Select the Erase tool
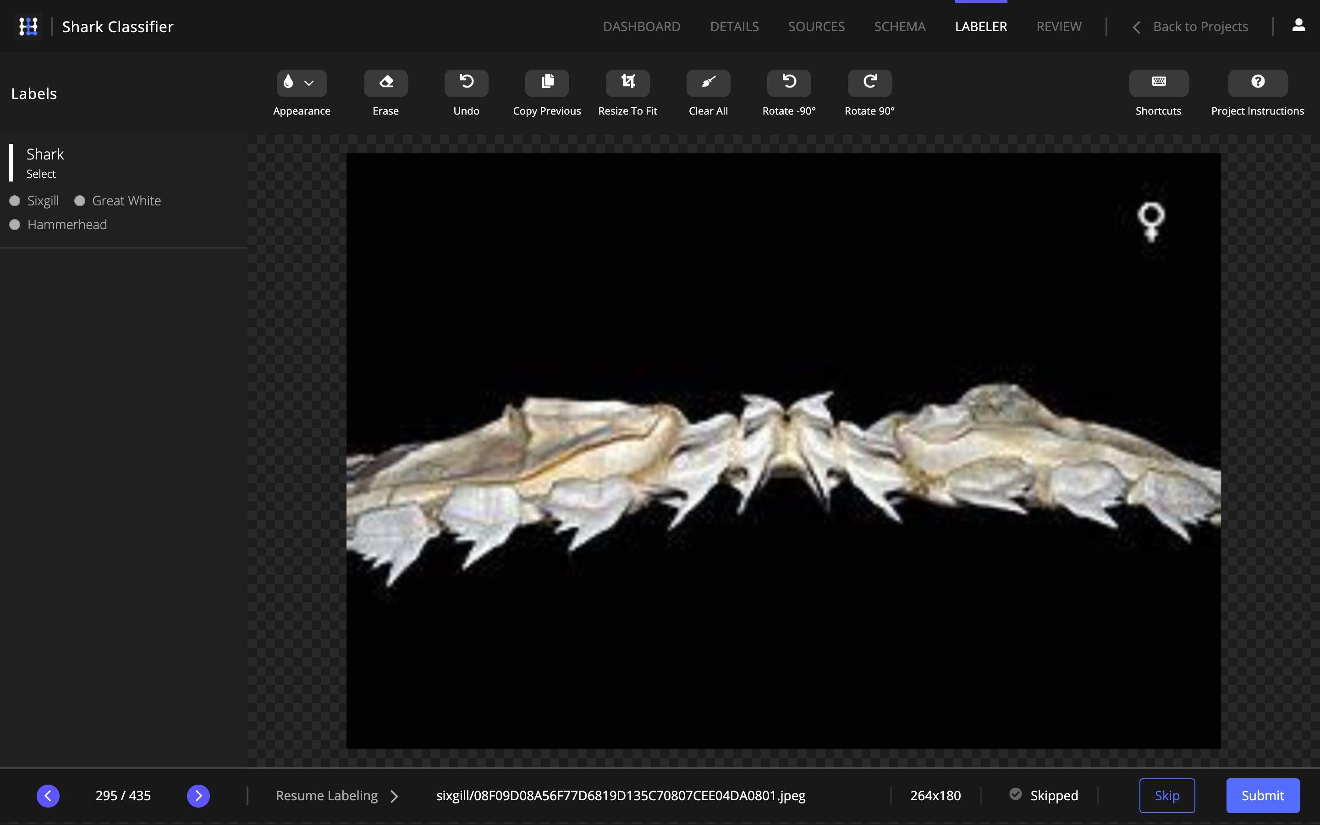Screen dimensions: 1320x825 (x=385, y=83)
